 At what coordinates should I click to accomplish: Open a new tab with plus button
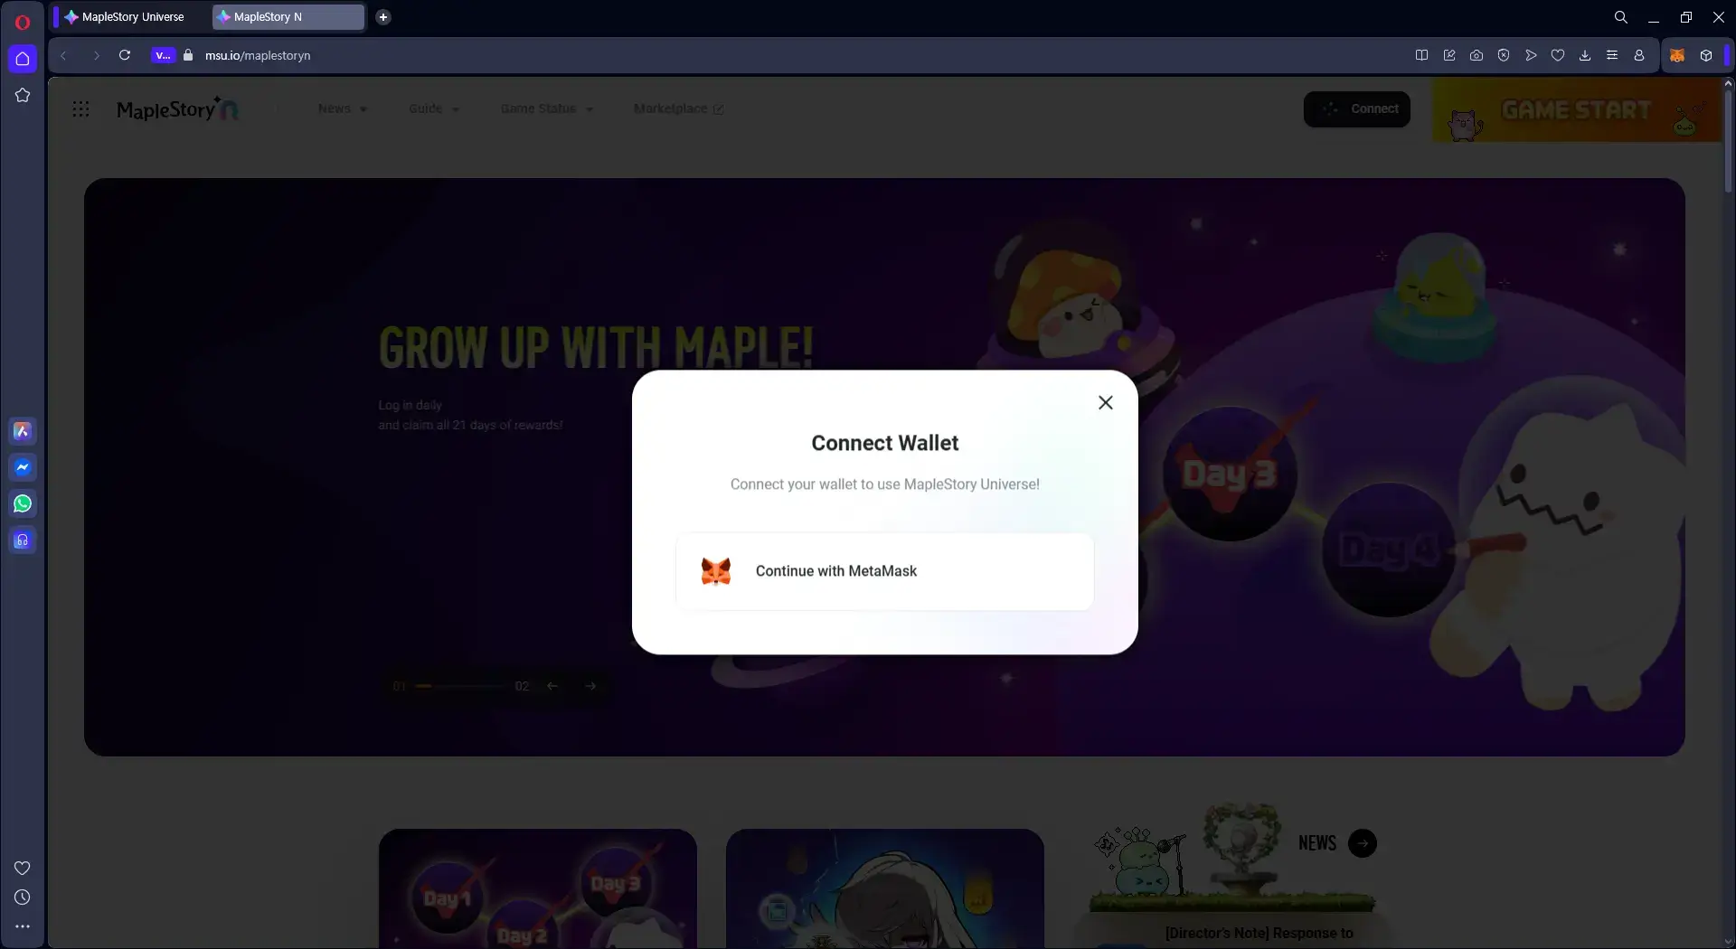click(x=383, y=16)
